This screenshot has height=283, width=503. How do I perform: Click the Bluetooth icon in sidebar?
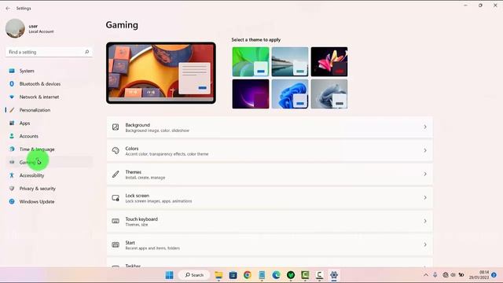[12, 84]
